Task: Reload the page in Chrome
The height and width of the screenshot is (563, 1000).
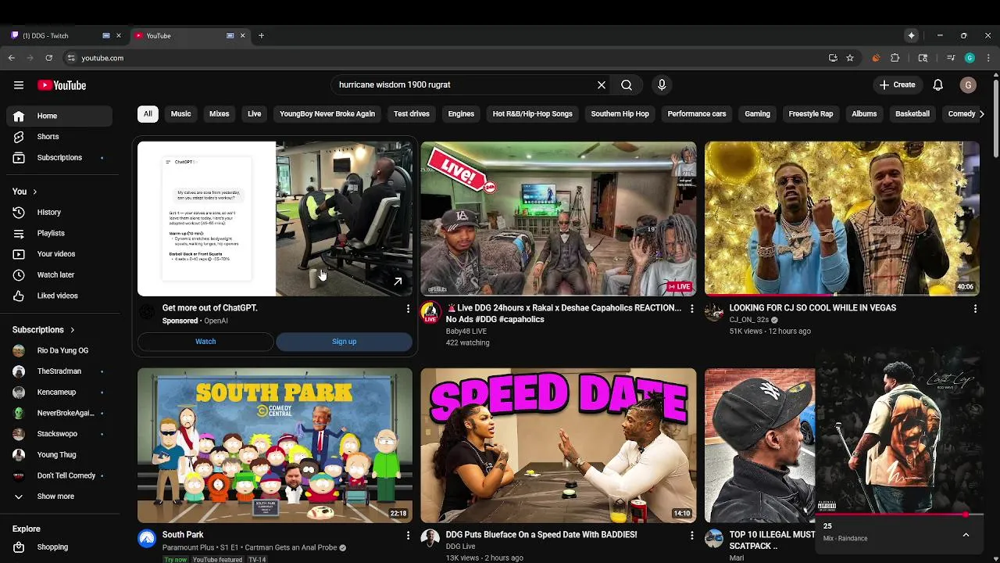Action: 49,58
